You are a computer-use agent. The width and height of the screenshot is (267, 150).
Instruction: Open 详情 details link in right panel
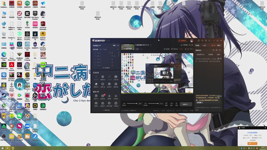[x=219, y=45]
